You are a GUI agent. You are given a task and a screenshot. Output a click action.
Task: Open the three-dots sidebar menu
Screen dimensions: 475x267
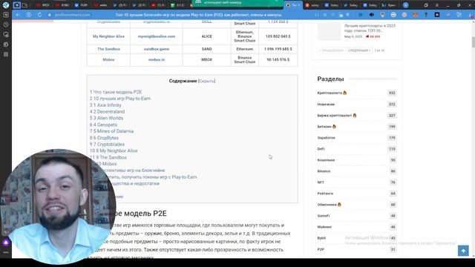pyautogui.click(x=6, y=252)
